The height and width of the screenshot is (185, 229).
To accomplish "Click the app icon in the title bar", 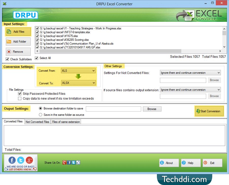I will (5, 4).
